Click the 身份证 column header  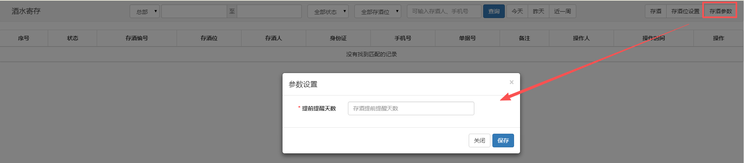338,38
